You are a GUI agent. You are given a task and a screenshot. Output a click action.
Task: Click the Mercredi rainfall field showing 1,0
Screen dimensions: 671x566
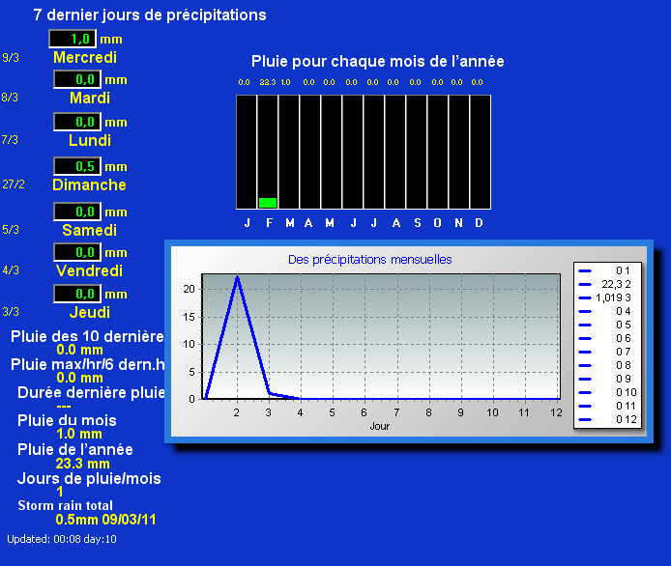click(x=74, y=39)
